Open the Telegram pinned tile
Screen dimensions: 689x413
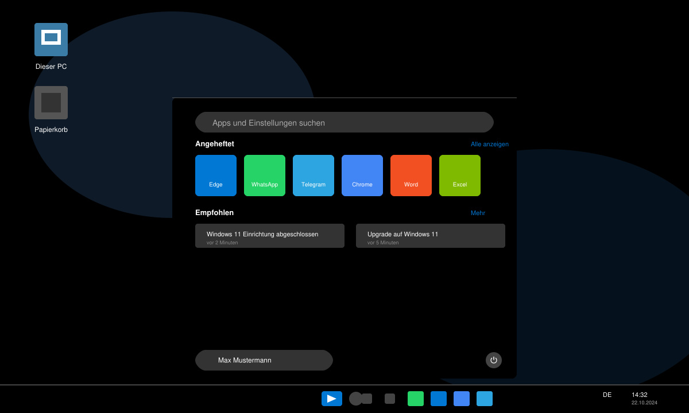coord(313,176)
